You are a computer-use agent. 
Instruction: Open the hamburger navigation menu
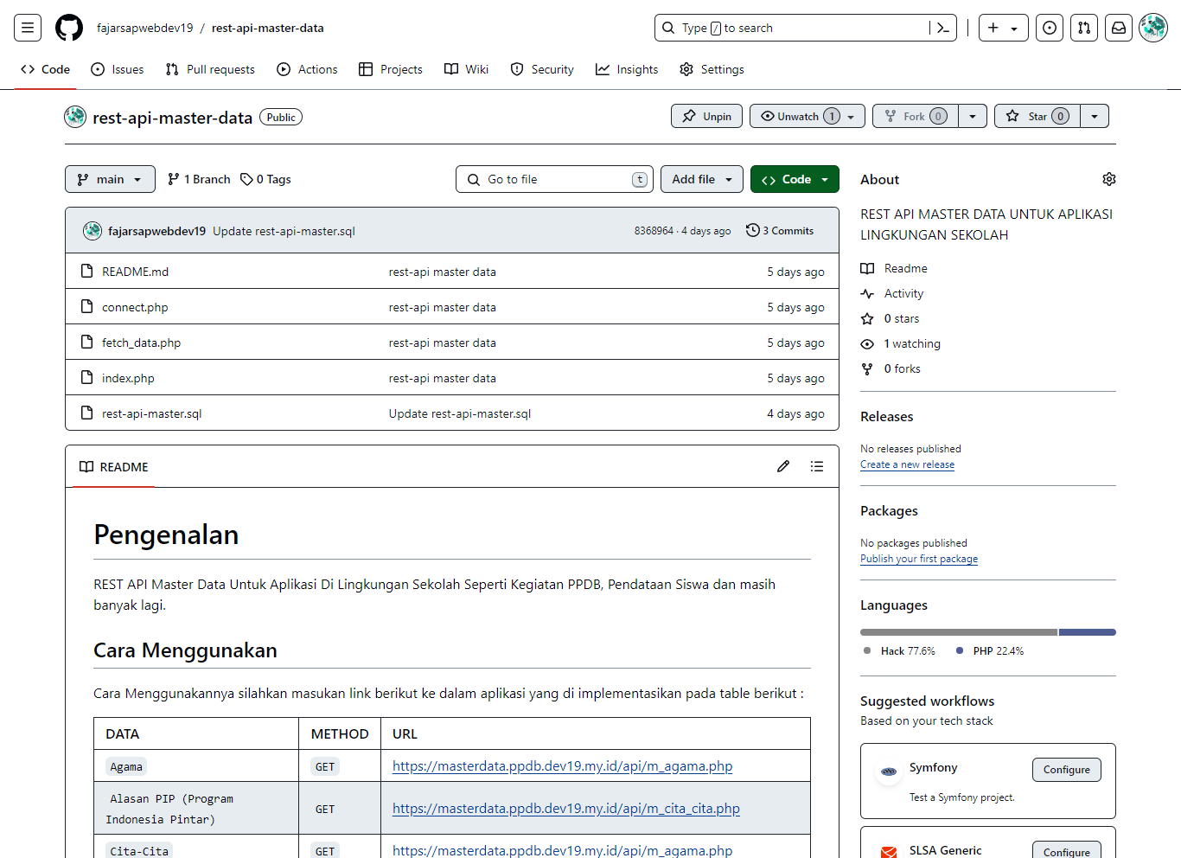pyautogui.click(x=28, y=28)
